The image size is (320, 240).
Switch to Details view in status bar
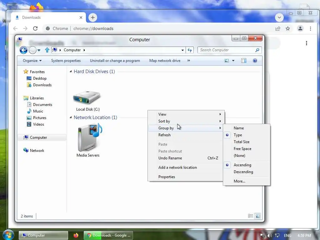pos(250,216)
